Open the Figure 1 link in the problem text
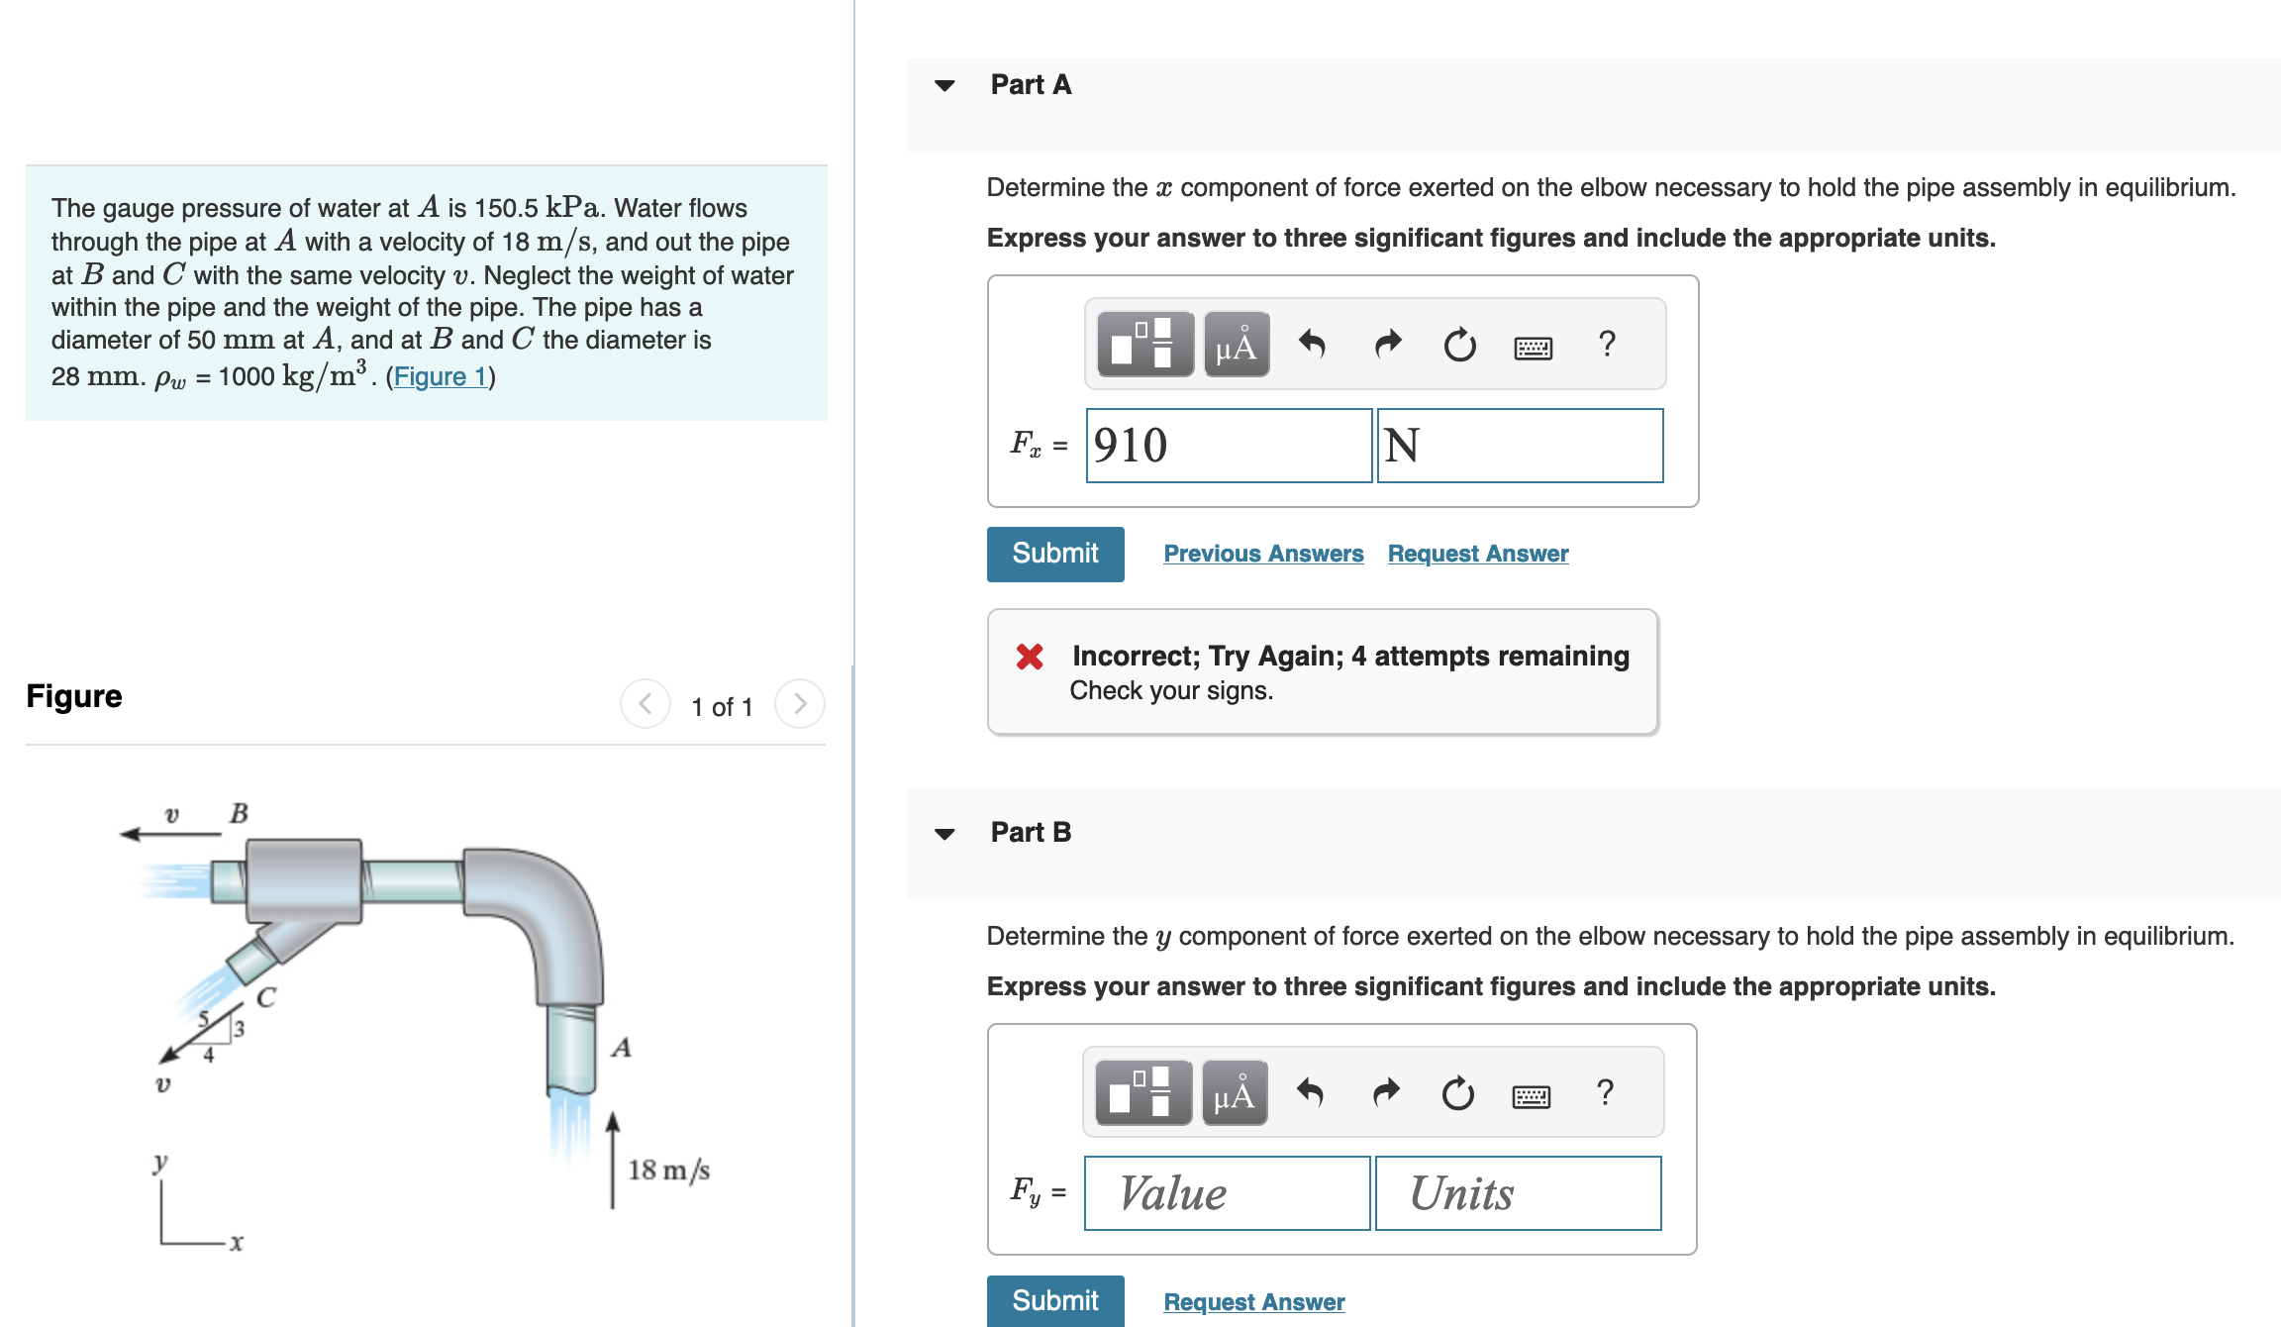This screenshot has height=1327, width=2281. coord(440,376)
